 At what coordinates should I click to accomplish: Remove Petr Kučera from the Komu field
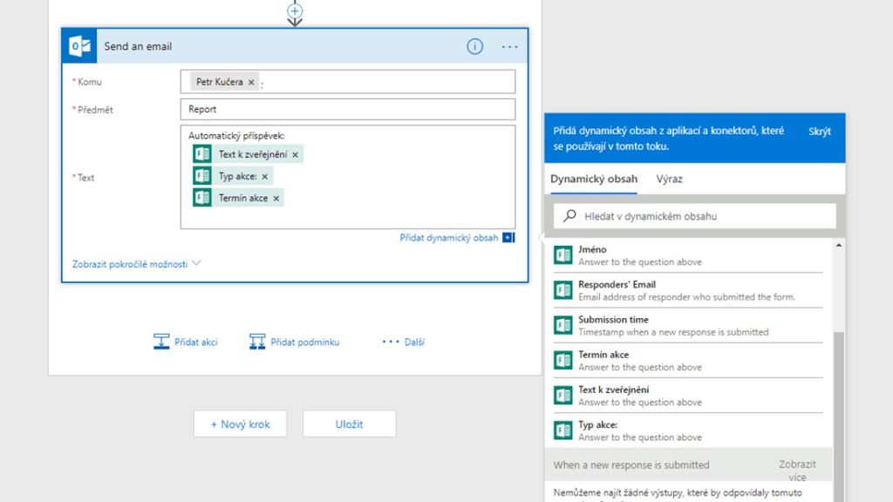coord(251,82)
